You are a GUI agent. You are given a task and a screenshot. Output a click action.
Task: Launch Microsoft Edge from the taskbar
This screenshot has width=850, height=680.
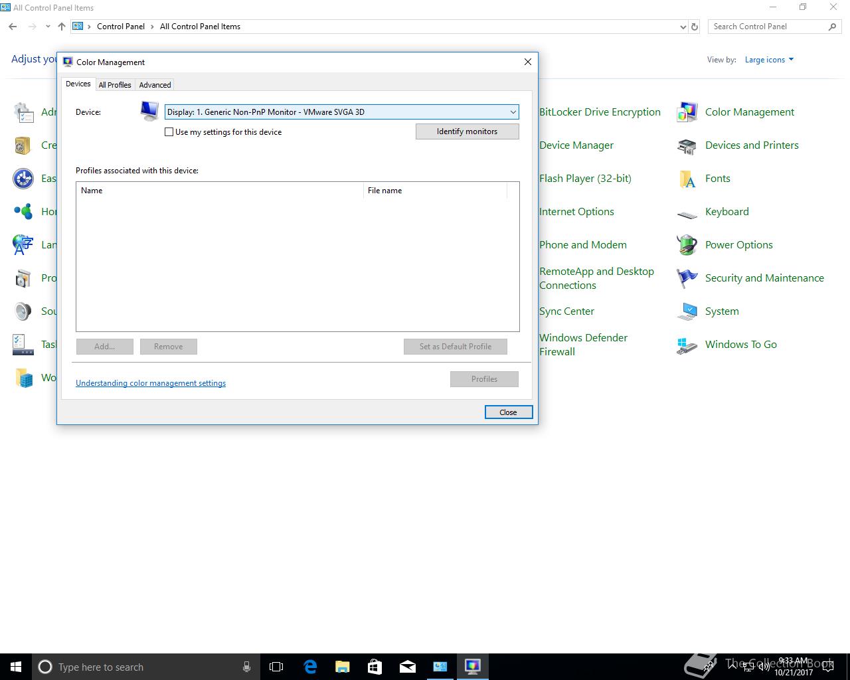tap(310, 667)
